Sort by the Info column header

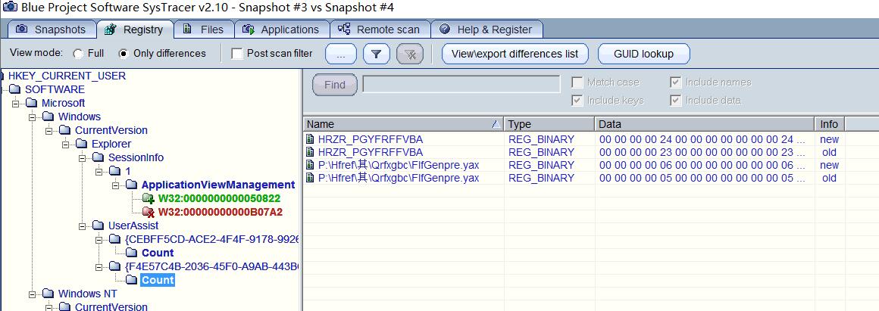click(829, 124)
